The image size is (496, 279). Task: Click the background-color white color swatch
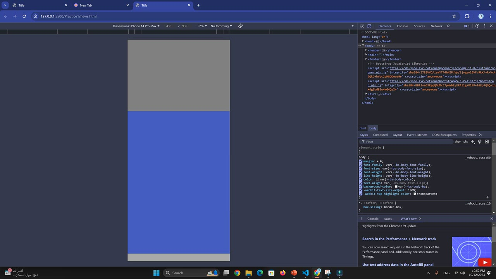pos(396,187)
